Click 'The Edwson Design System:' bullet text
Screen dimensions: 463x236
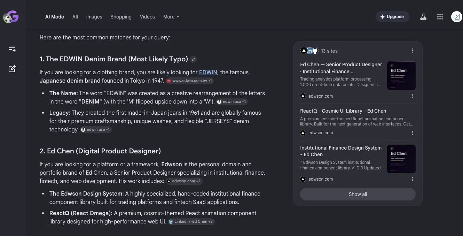[x=87, y=193]
